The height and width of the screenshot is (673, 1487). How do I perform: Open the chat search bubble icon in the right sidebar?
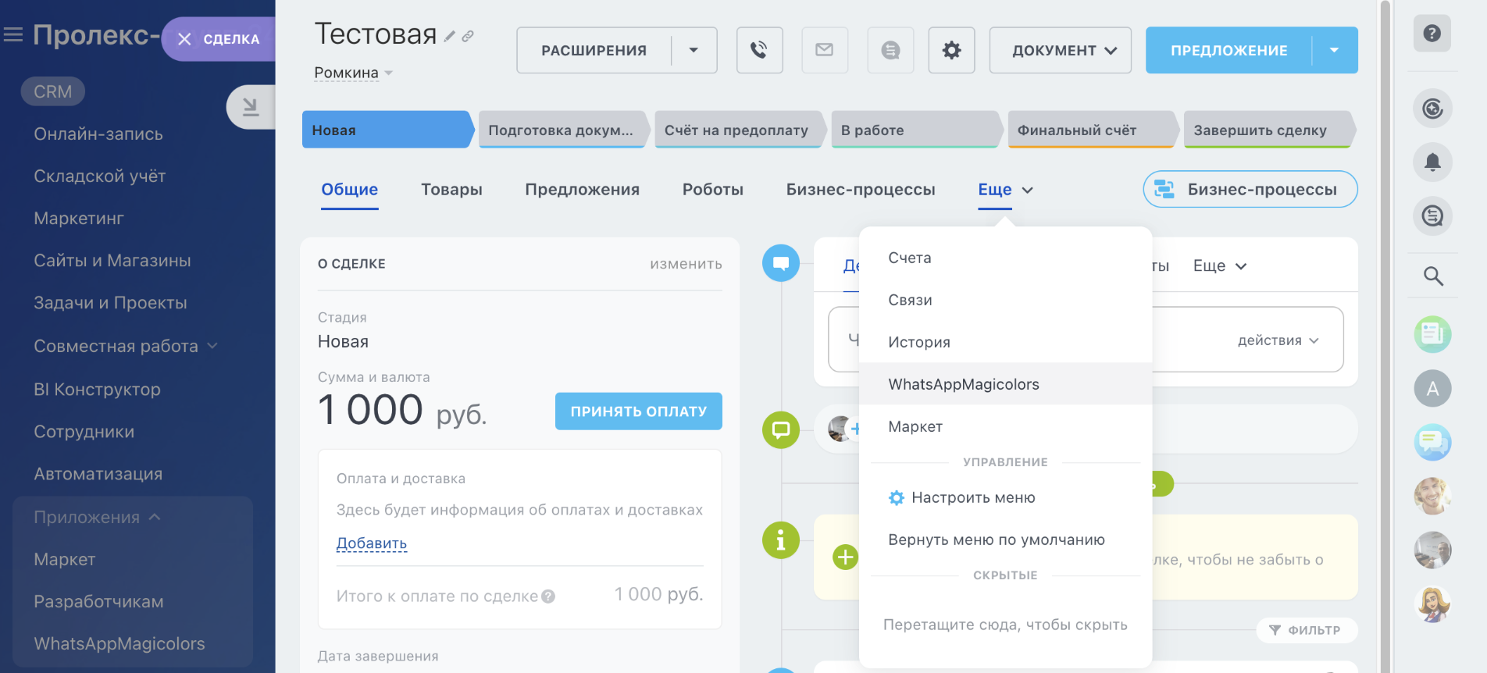[1432, 216]
